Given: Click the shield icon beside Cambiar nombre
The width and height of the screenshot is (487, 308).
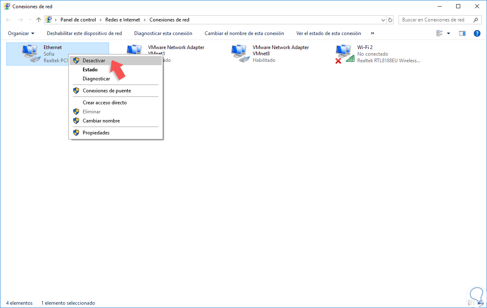Looking at the screenshot, I should (x=76, y=121).
